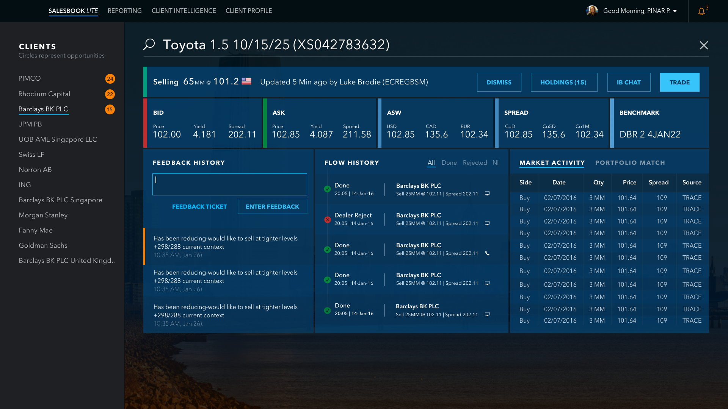This screenshot has height=409, width=728.
Task: Select Morgan Stanley client
Action: click(43, 215)
